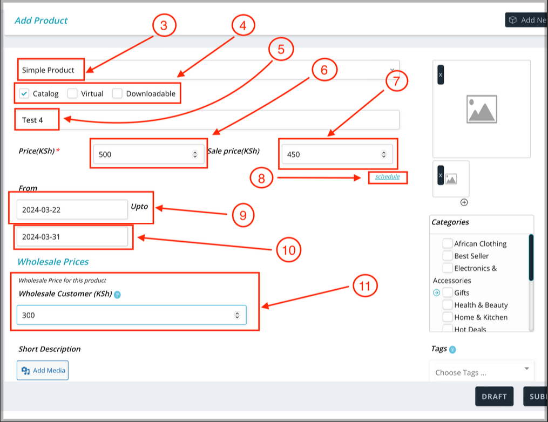Screen dimensions: 548x422
Task: Expand the Gifts category arrow icon
Action: point(436,293)
